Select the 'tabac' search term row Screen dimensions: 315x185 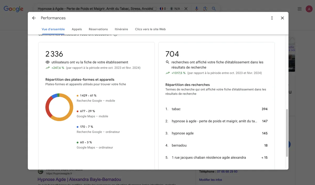coord(217,109)
